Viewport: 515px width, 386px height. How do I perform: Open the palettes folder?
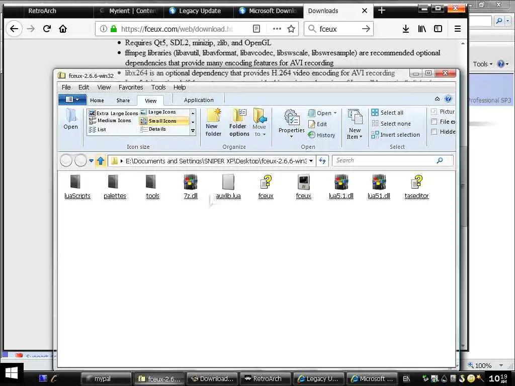click(115, 187)
